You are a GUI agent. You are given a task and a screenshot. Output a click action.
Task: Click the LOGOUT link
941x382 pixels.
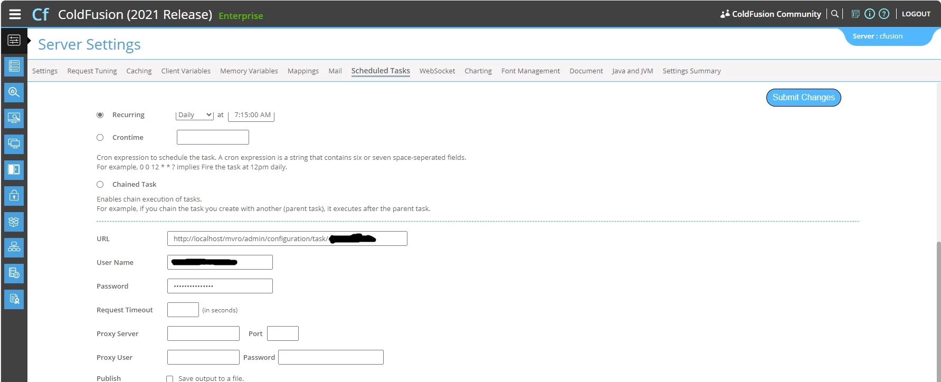[x=916, y=14]
